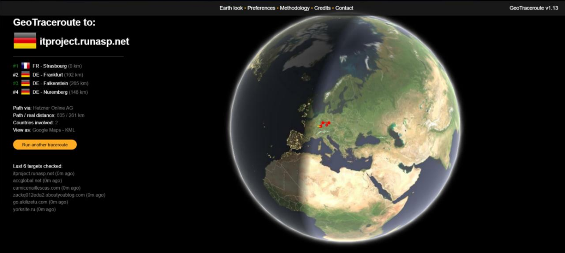
Task: Open the Contact page
Action: point(344,8)
